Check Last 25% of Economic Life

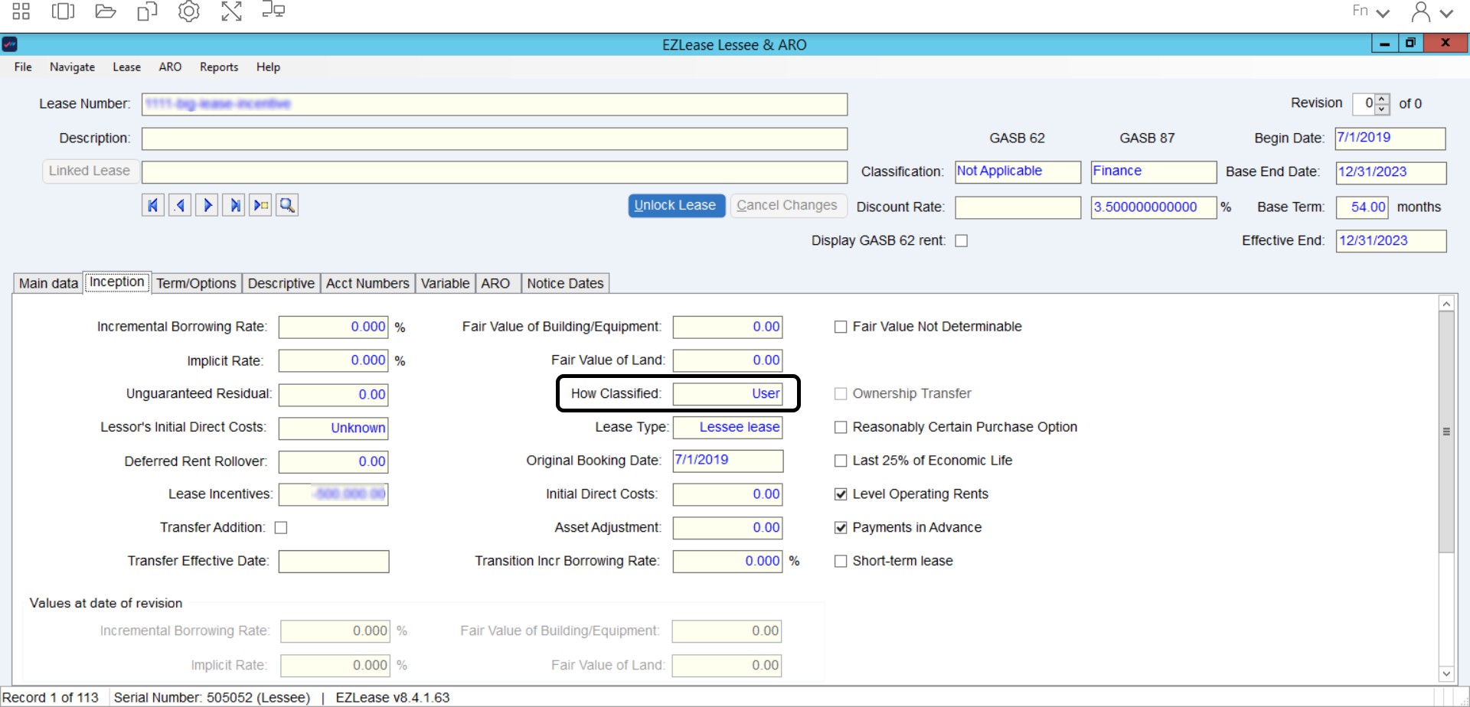(x=841, y=461)
